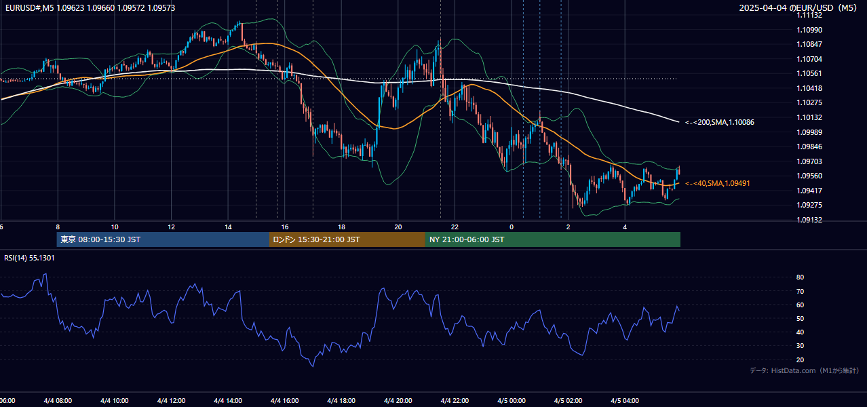Image resolution: width=867 pixels, height=407 pixels.
Task: Click hour tick 20 under the candlestick chart
Action: [398, 227]
